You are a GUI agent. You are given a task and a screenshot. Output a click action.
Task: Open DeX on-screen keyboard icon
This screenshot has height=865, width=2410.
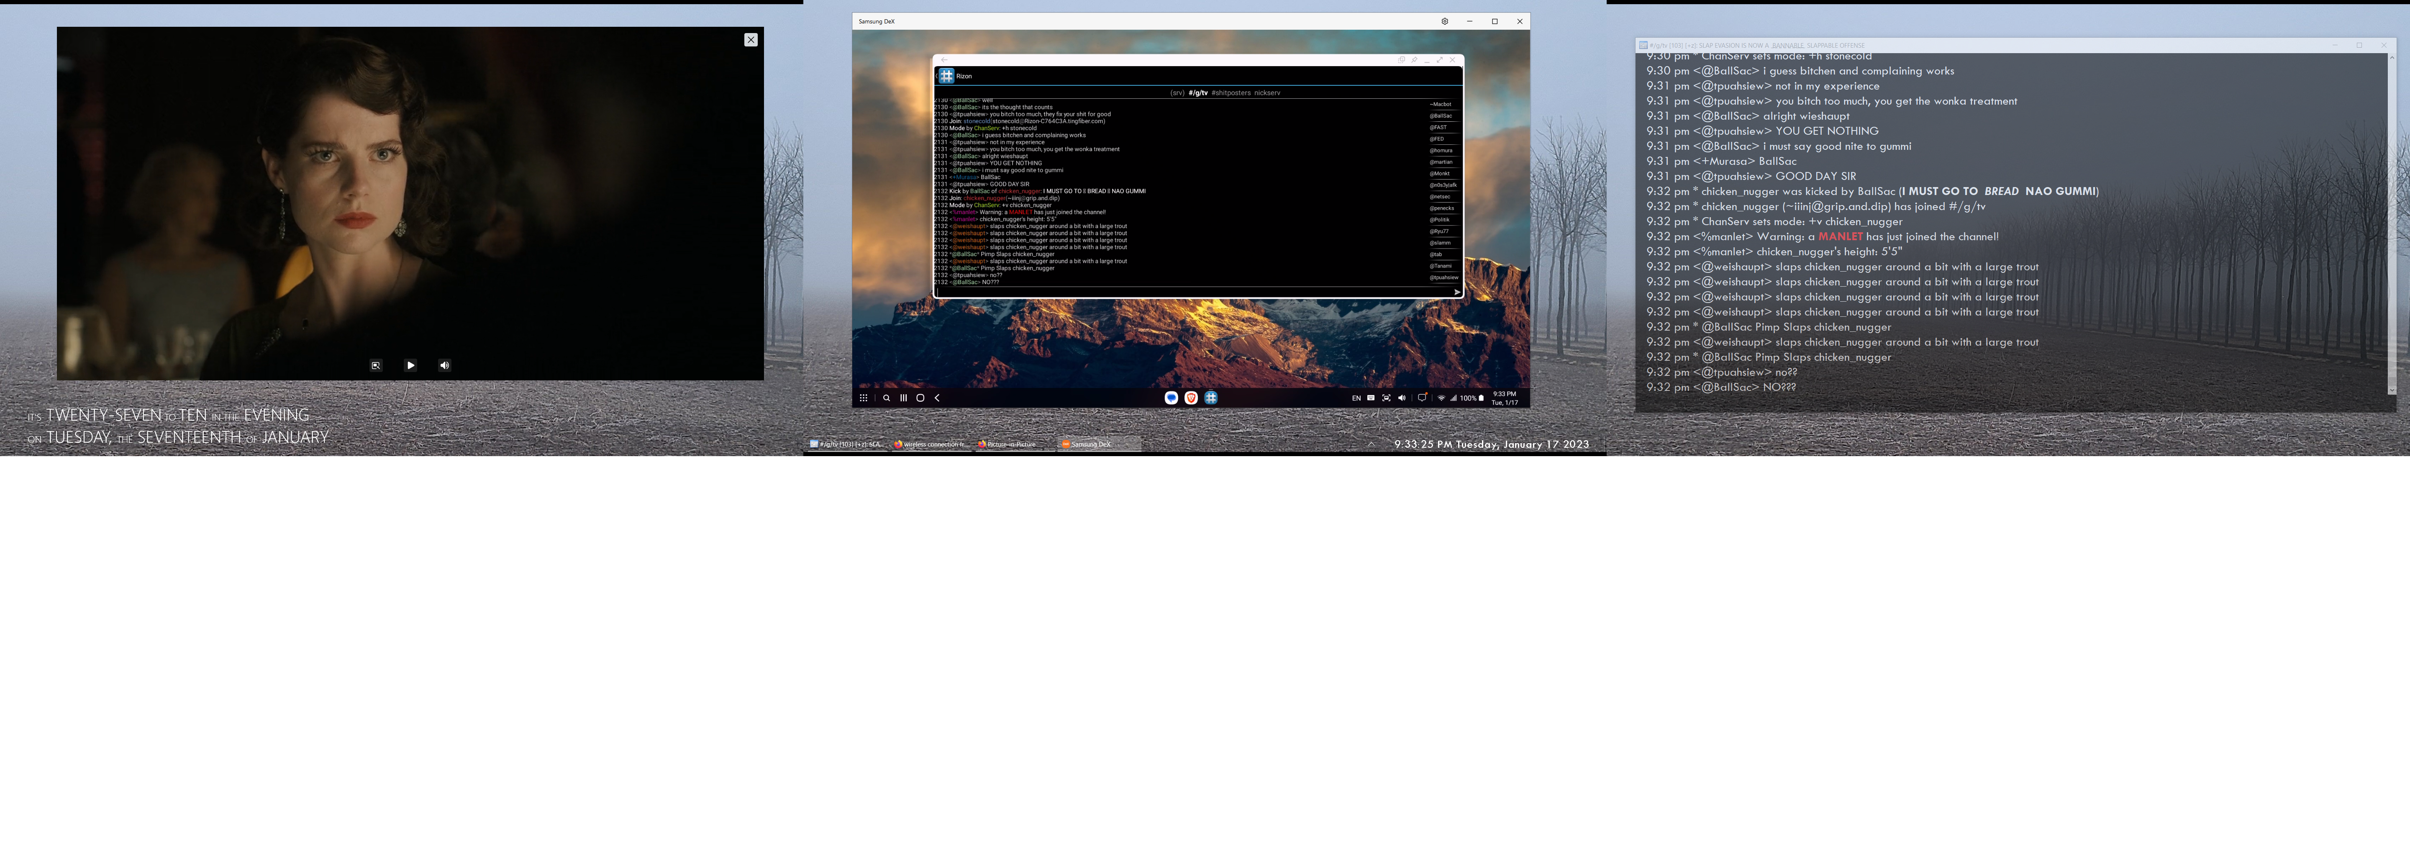1371,398
